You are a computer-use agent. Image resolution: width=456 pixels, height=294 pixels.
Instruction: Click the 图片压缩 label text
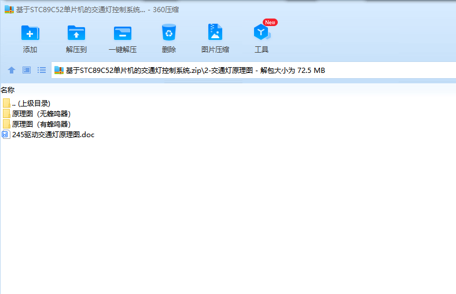click(x=215, y=50)
